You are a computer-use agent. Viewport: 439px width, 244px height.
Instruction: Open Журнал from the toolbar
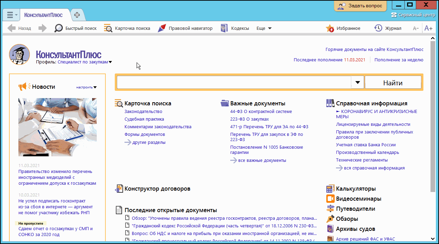tap(387, 28)
